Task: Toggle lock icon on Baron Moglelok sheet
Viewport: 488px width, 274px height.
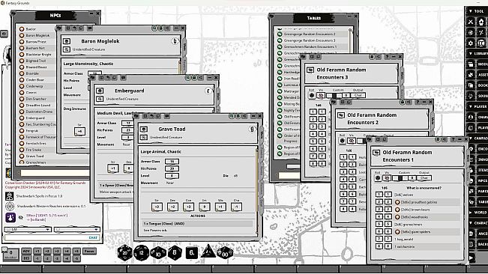Action: (x=161, y=28)
